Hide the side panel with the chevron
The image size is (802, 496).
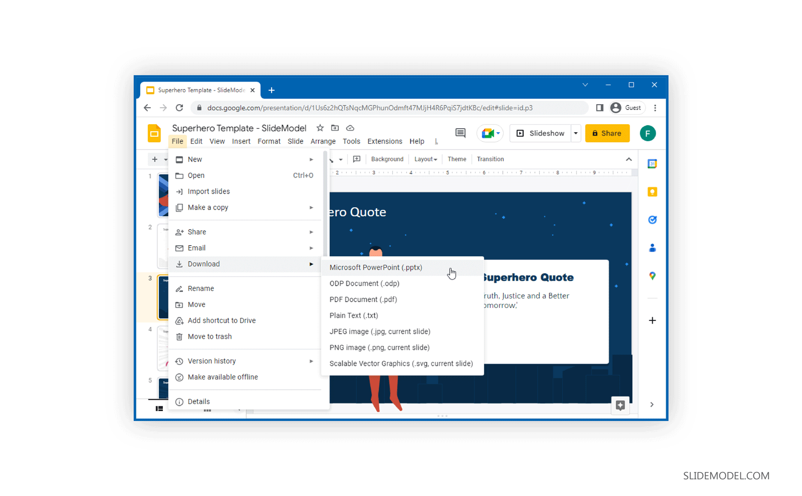[652, 404]
